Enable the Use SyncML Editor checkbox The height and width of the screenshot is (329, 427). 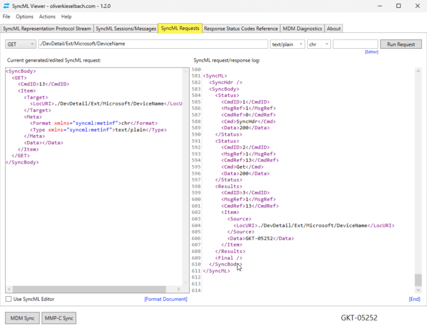[x=8, y=299]
